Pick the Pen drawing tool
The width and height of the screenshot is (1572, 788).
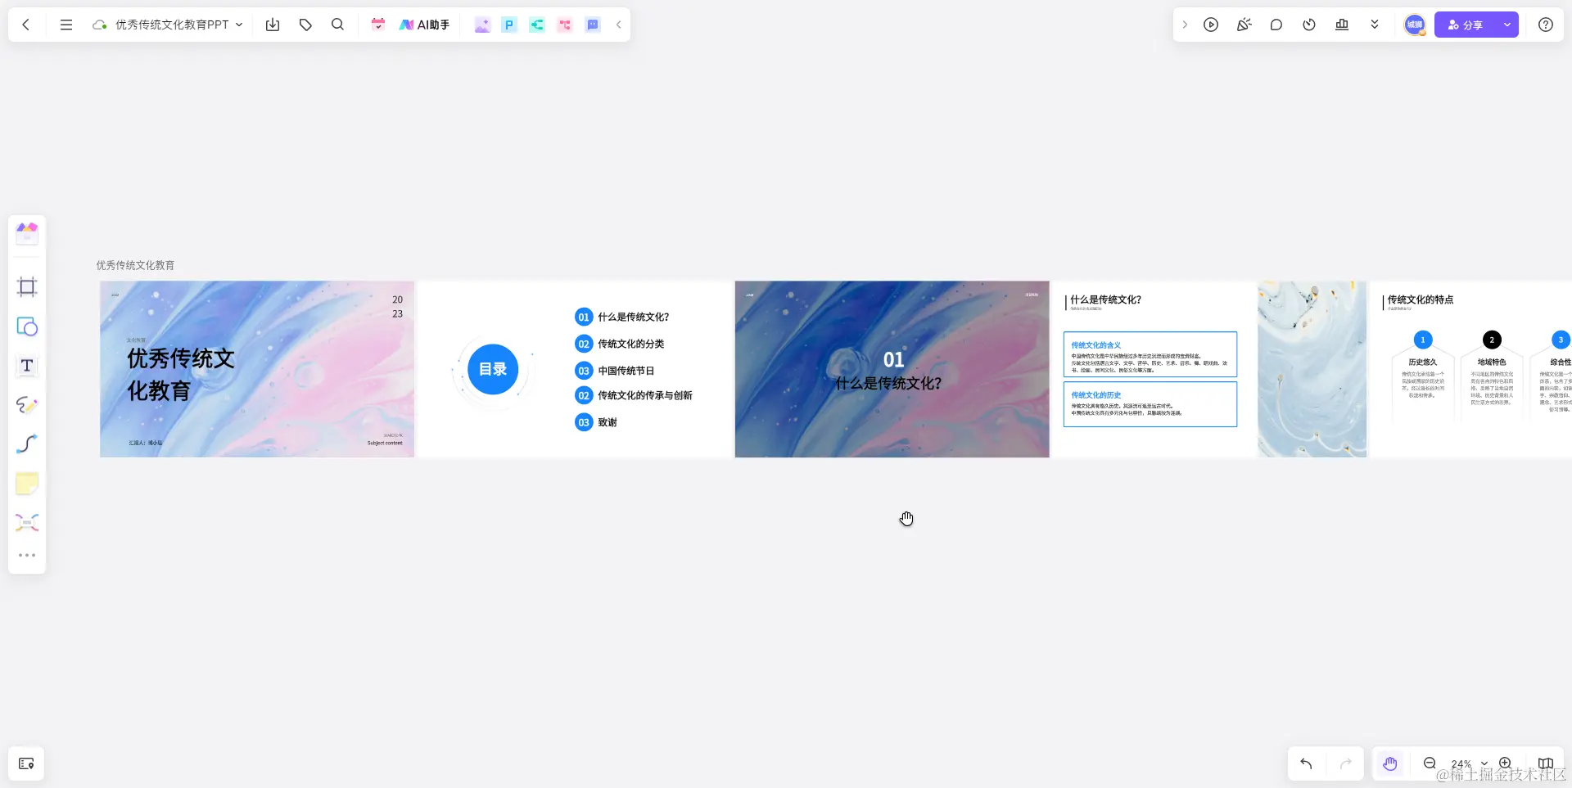point(27,405)
